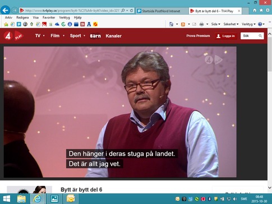Open the TV4 Play logo home link
This screenshot has width=272, height=204.
click(x=13, y=36)
